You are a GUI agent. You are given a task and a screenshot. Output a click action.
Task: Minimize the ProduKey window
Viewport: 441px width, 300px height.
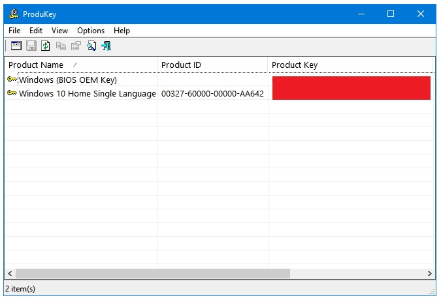pyautogui.click(x=361, y=14)
